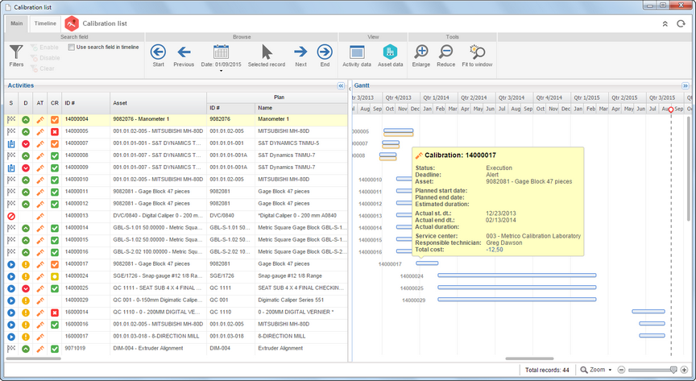Image resolution: width=696 pixels, height=381 pixels.
Task: Click cancelled status icon for 14000013
Action: coord(11,216)
